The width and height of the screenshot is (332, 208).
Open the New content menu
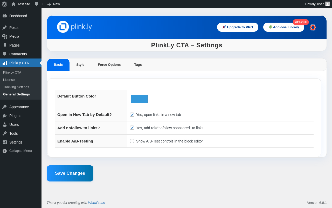[x=53, y=4]
